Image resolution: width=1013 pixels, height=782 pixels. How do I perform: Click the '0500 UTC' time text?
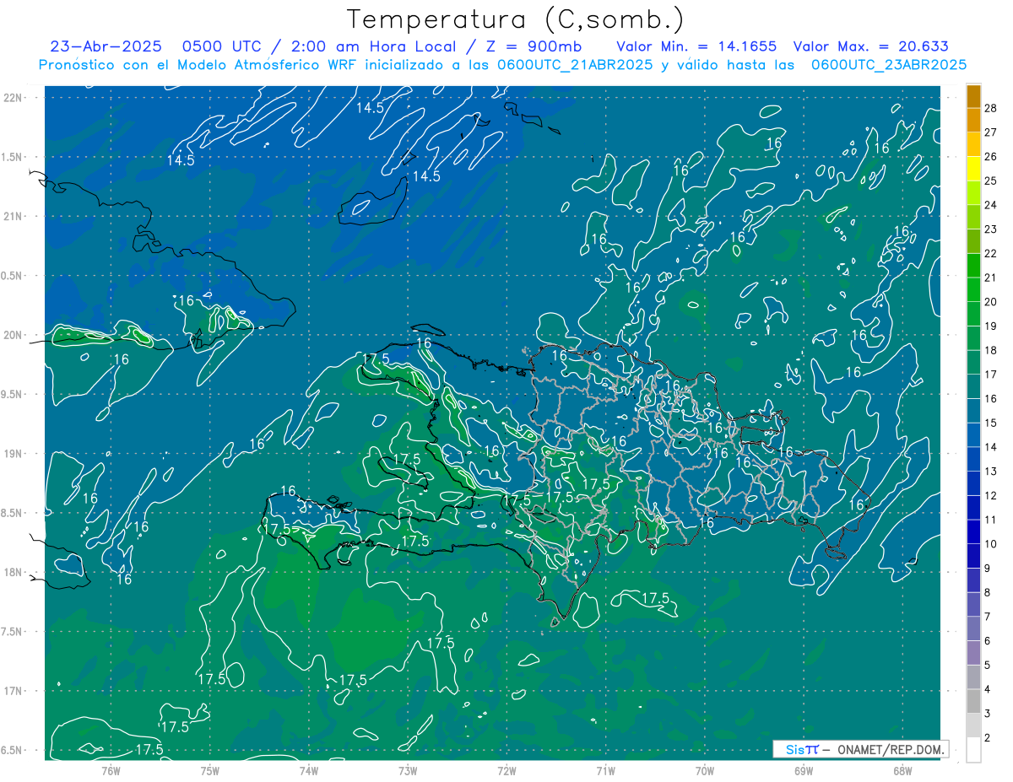[220, 47]
